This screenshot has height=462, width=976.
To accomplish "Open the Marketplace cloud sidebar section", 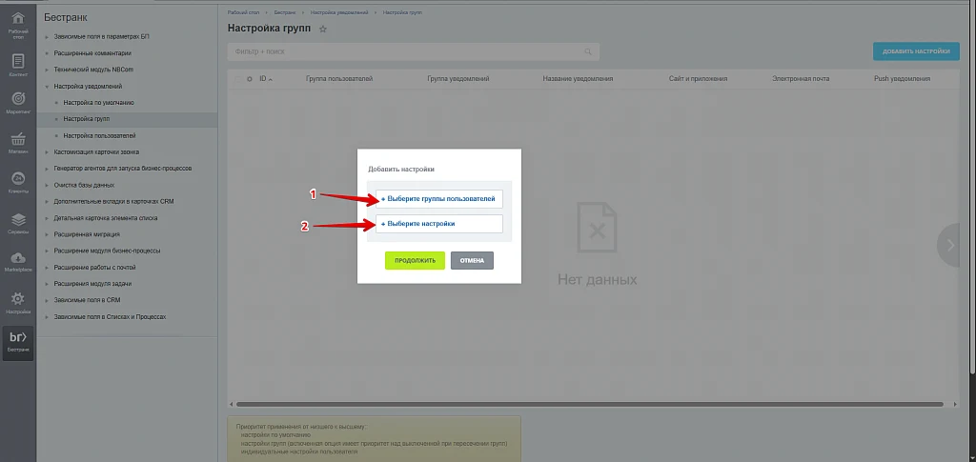I will [18, 261].
